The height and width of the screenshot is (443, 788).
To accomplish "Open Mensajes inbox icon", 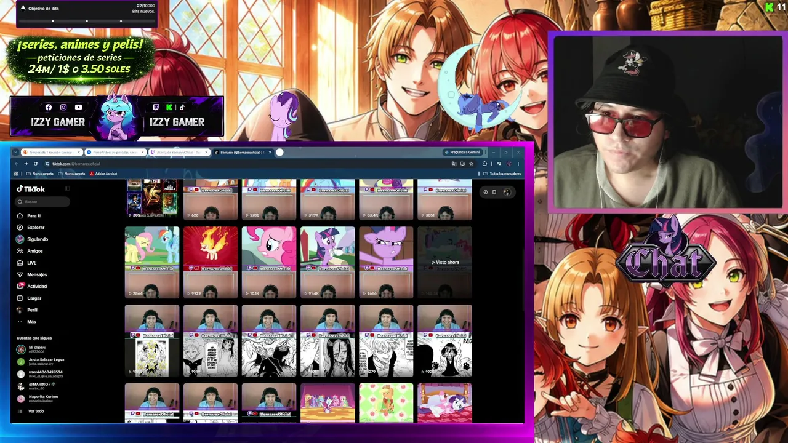I will 20,274.
